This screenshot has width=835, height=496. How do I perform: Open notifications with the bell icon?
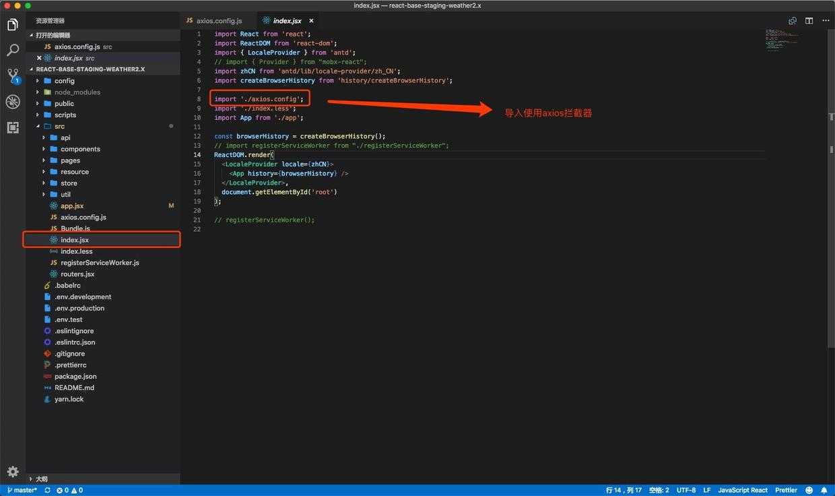click(824, 491)
